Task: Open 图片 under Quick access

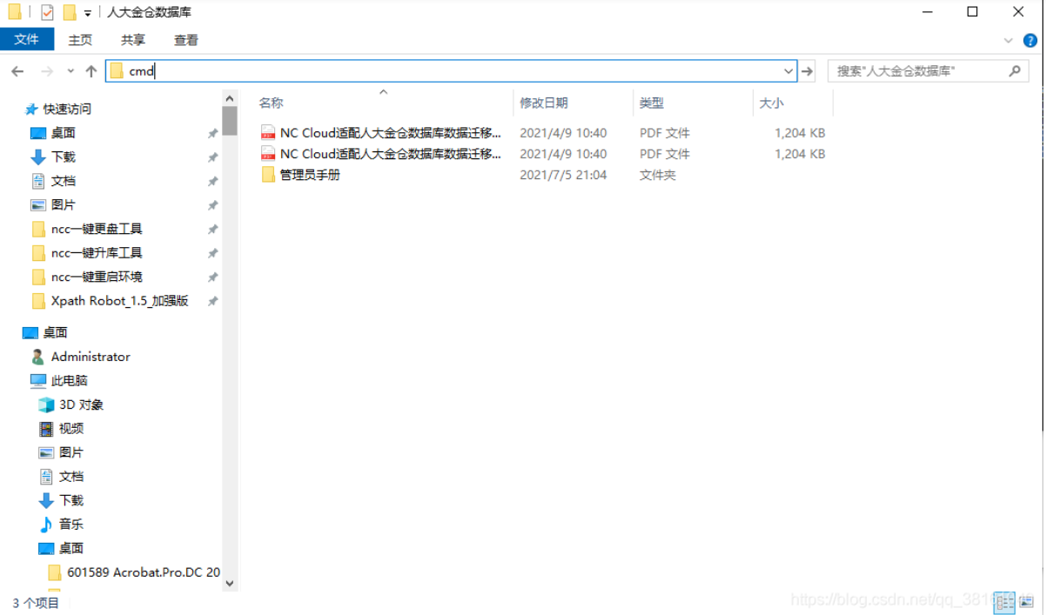Action: pyautogui.click(x=63, y=204)
